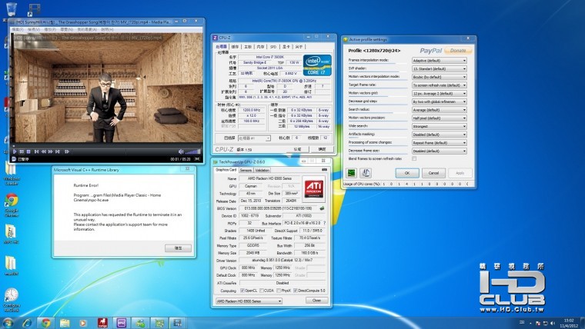Open the Frames interpolation mode dropdown
This screenshot has width=585, height=329.
point(440,59)
